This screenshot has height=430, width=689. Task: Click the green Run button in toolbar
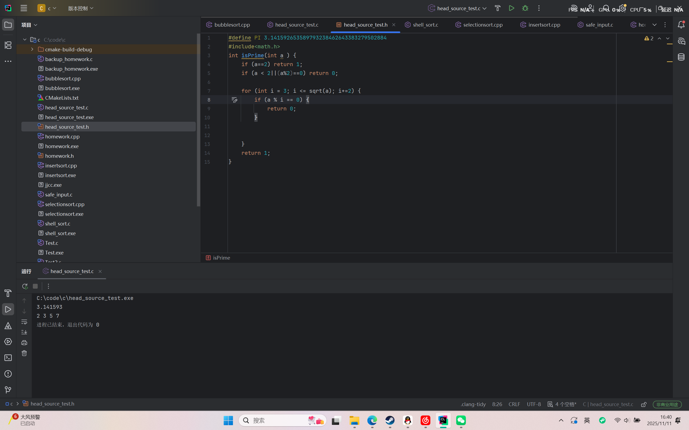511,8
